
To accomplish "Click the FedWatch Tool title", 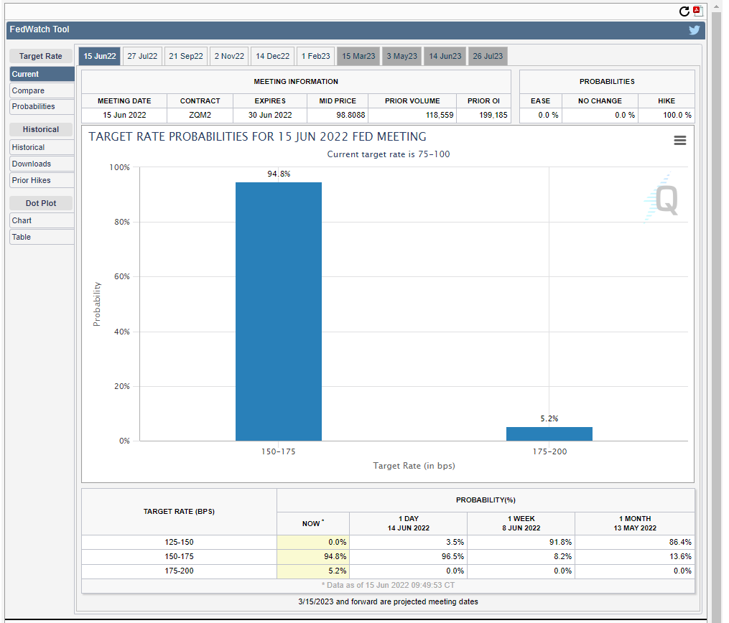I will coord(40,29).
